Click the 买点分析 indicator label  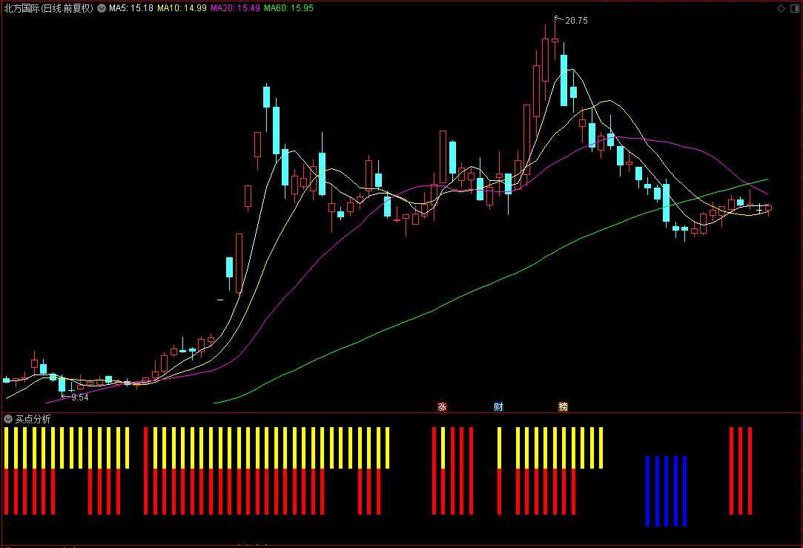click(x=33, y=419)
